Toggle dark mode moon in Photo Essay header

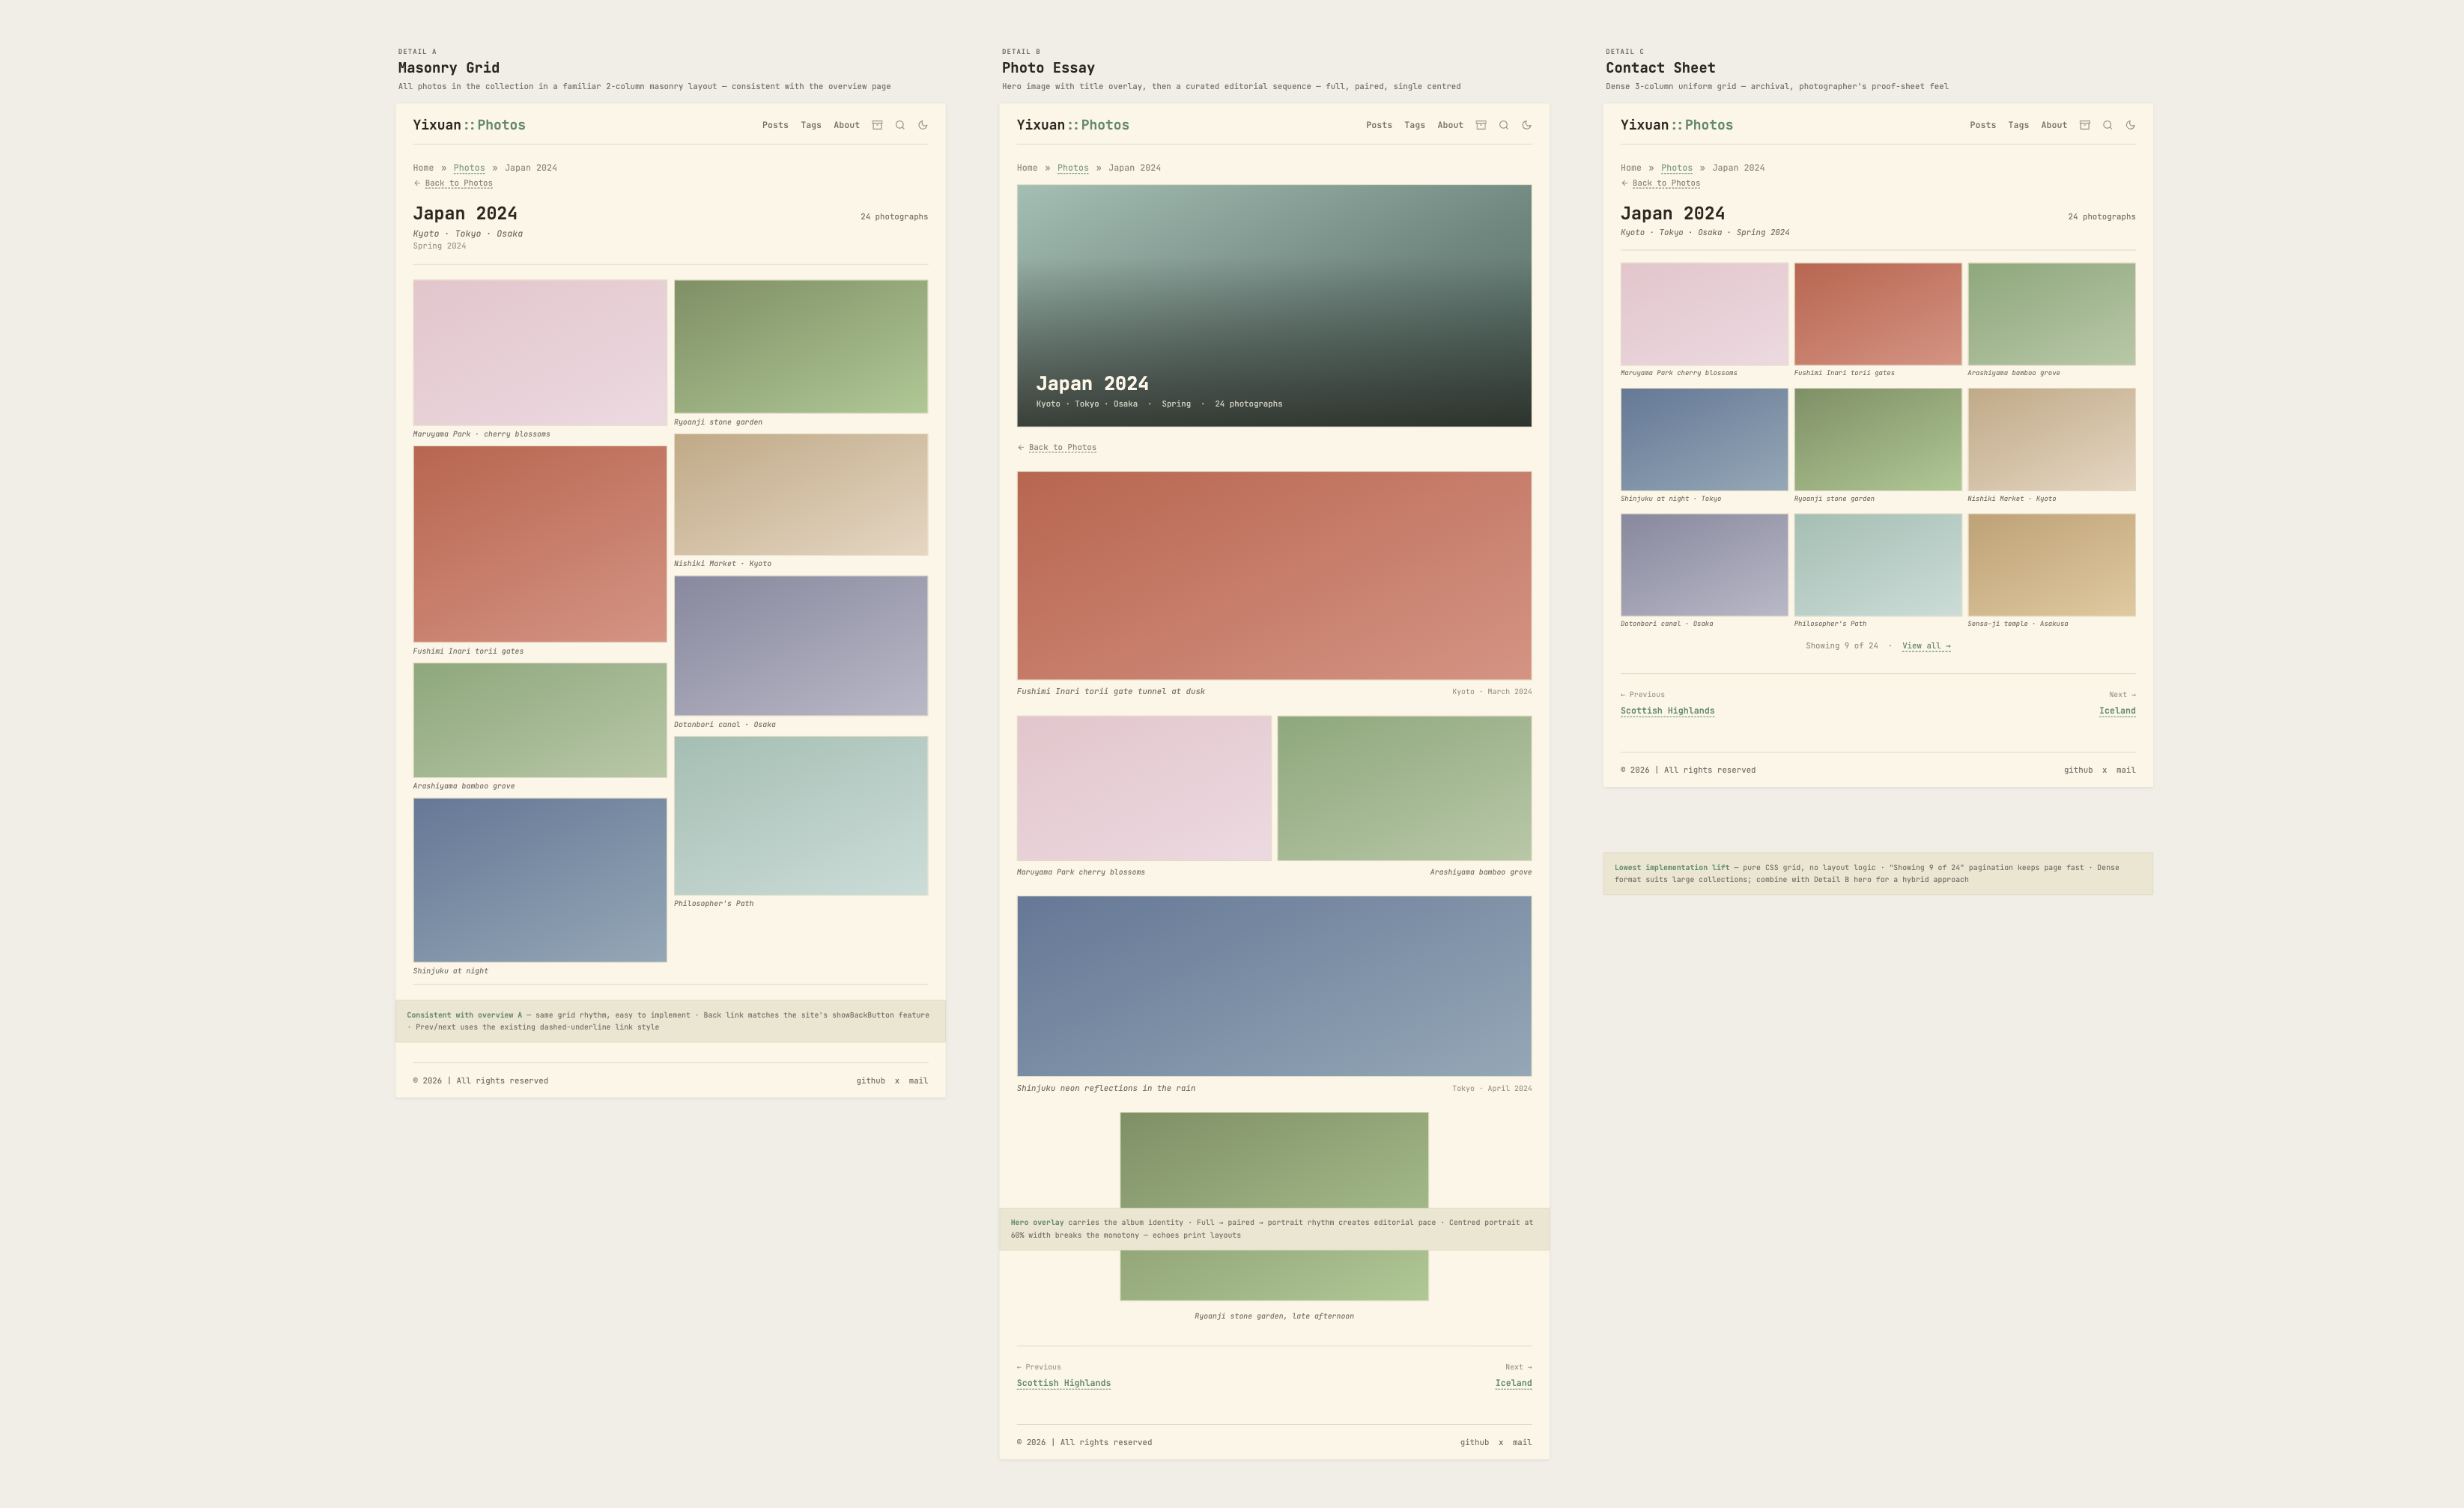coord(1527,125)
